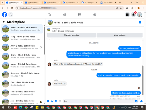
Task: View site information icon in the address bar
Action: click(17, 8)
